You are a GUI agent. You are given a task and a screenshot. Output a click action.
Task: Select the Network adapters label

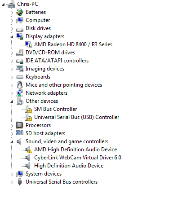click(x=47, y=93)
